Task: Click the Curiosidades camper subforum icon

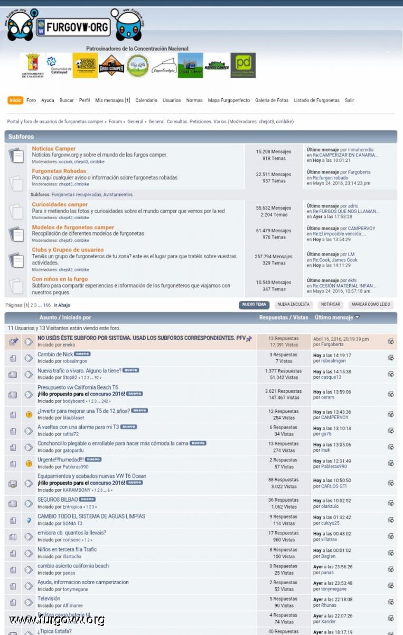Action: pyautogui.click(x=17, y=212)
